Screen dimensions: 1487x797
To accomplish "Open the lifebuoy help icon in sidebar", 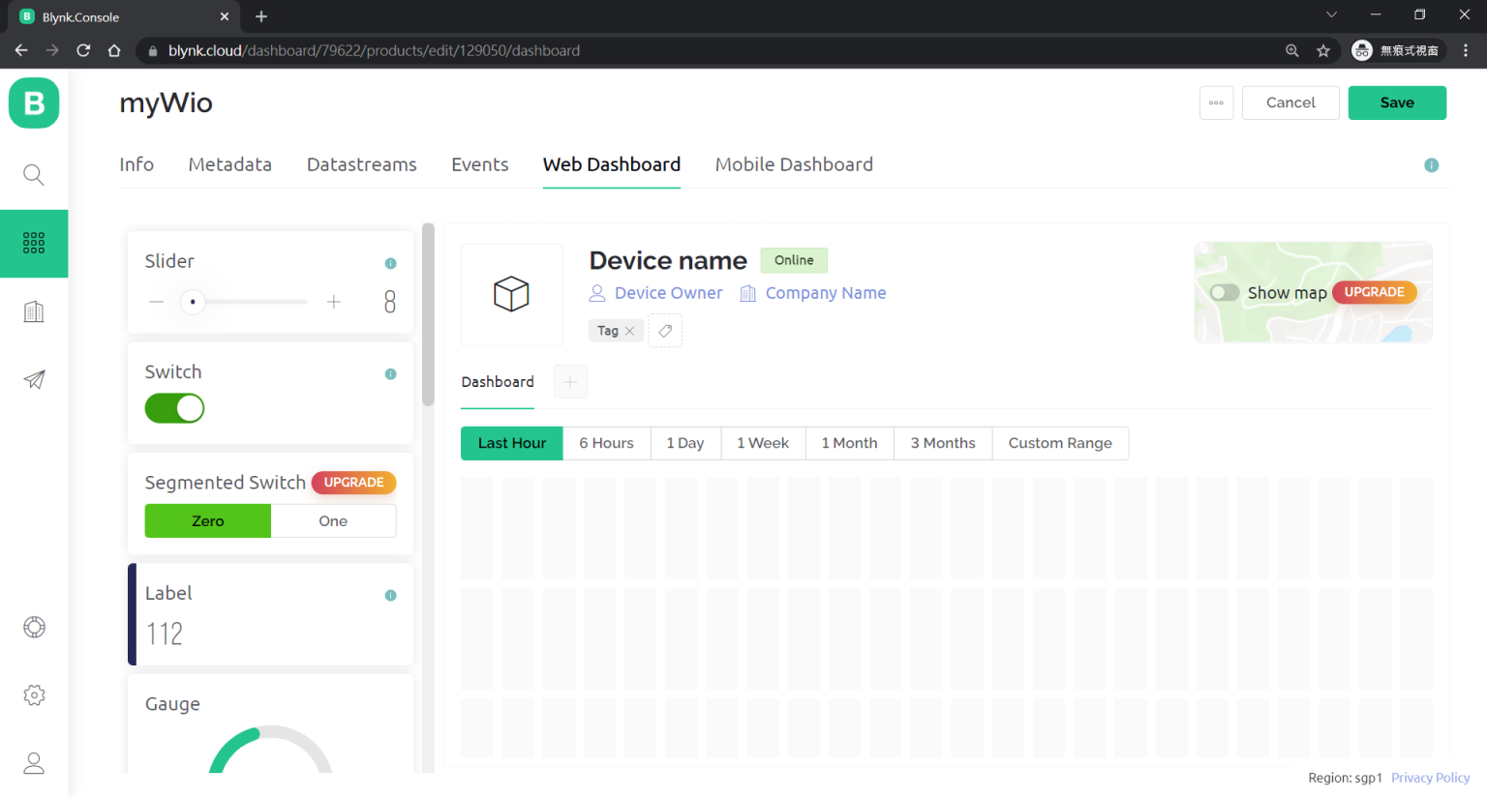I will tap(34, 627).
